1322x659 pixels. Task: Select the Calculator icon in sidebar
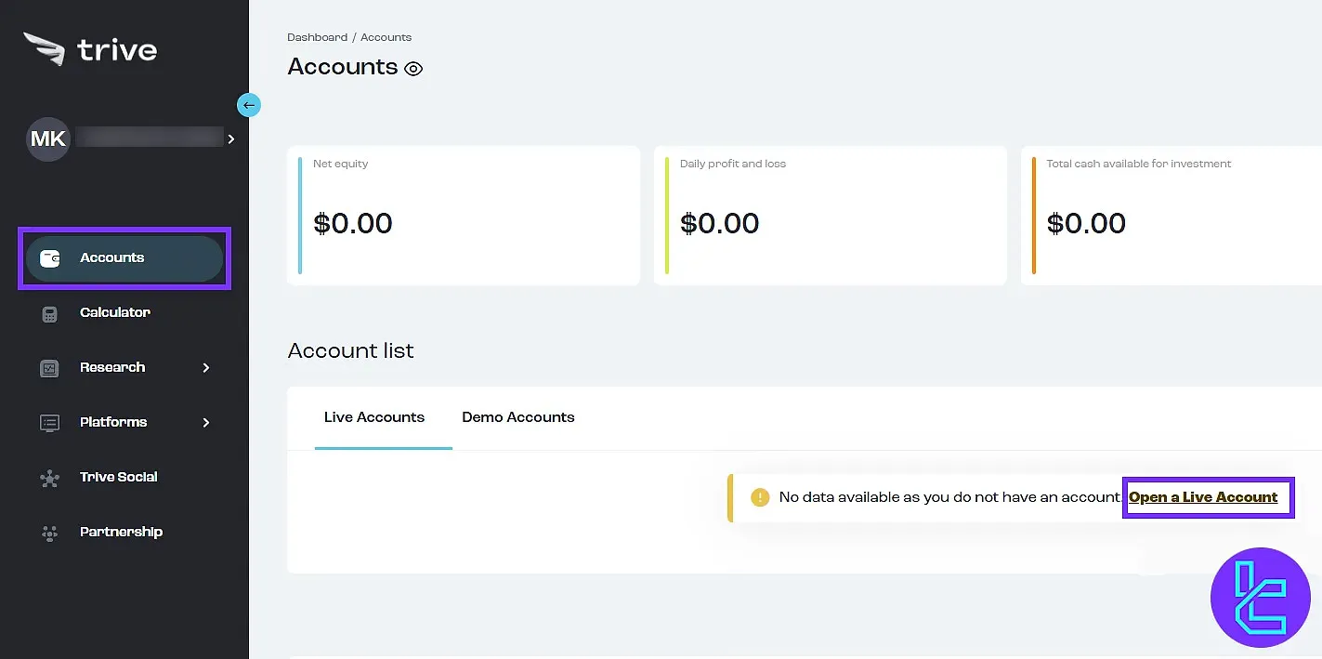pos(48,312)
